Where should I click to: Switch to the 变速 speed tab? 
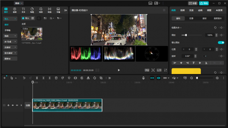(x=191, y=10)
